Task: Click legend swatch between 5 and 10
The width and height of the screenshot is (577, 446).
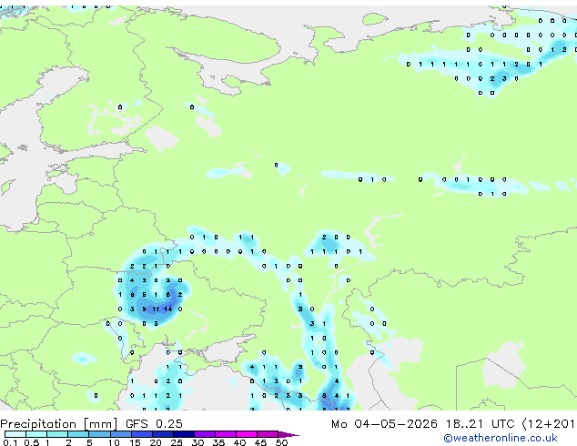Action: (99, 434)
